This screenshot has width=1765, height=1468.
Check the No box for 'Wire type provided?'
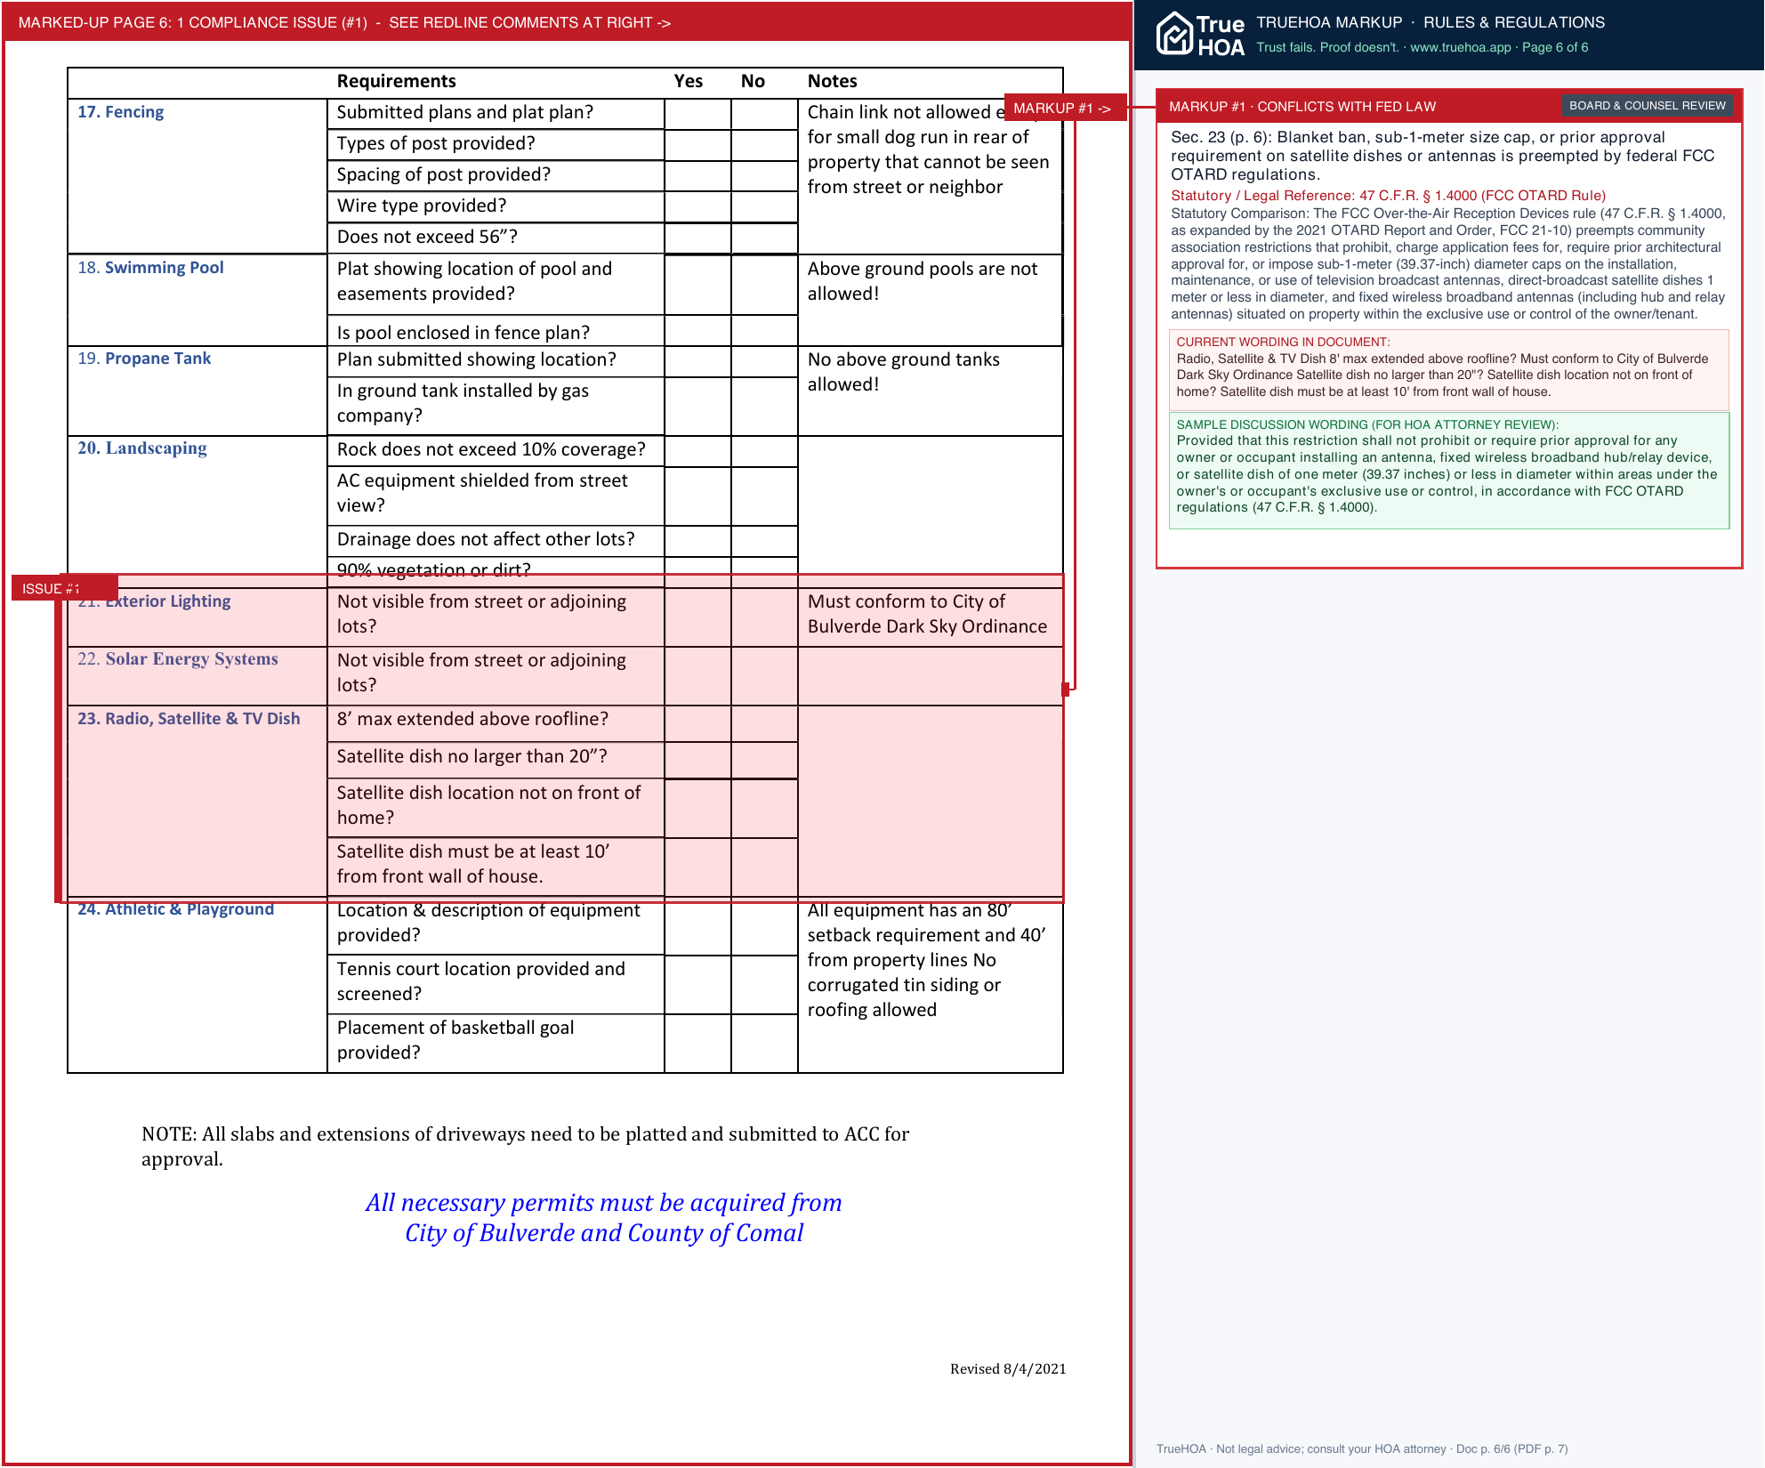click(764, 206)
